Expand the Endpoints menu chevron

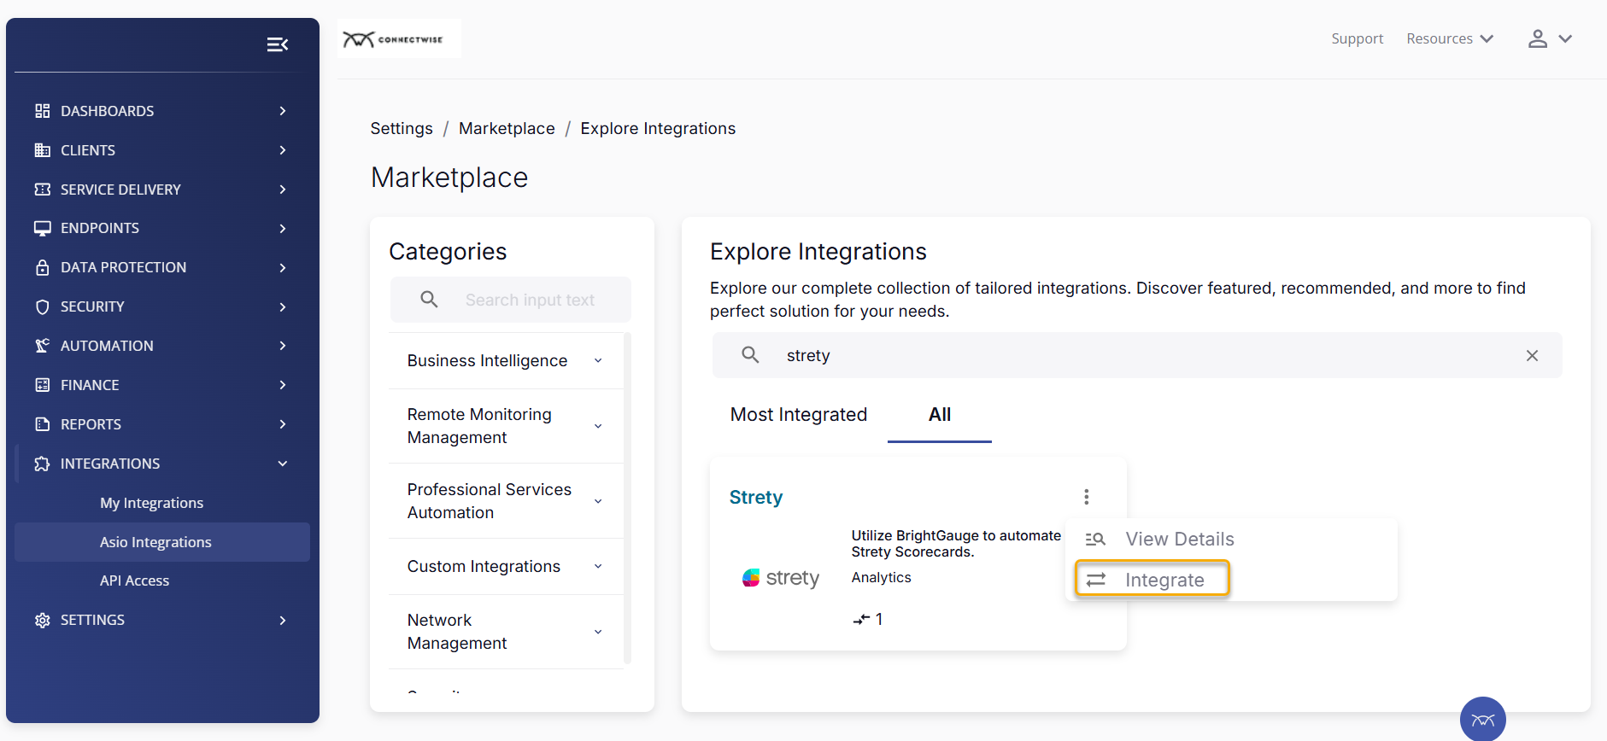pos(283,228)
